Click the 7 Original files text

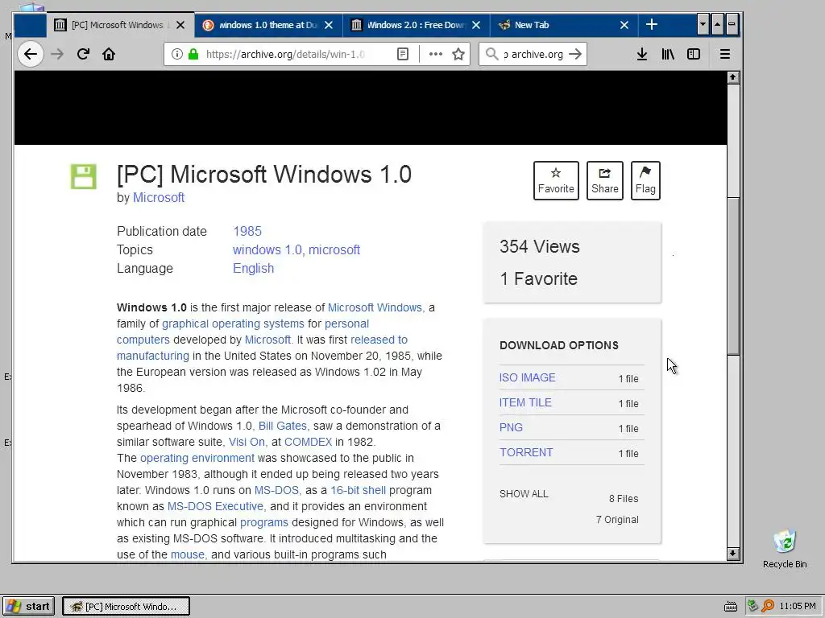617,520
